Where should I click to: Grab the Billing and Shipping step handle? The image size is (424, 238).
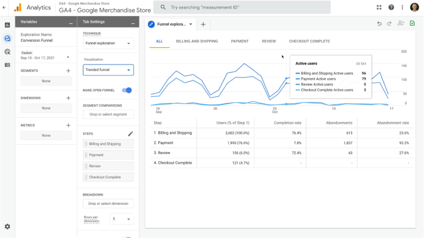tap(87, 144)
